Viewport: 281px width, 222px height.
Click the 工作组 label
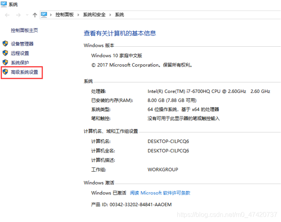coord(99,170)
